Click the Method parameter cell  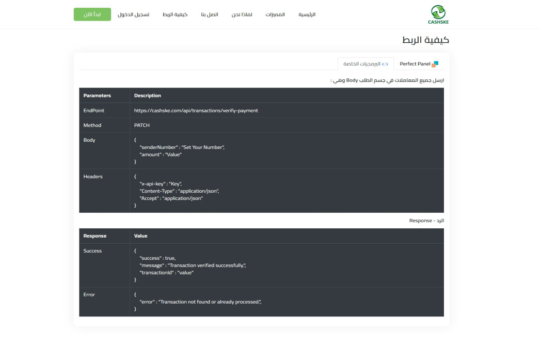104,125
